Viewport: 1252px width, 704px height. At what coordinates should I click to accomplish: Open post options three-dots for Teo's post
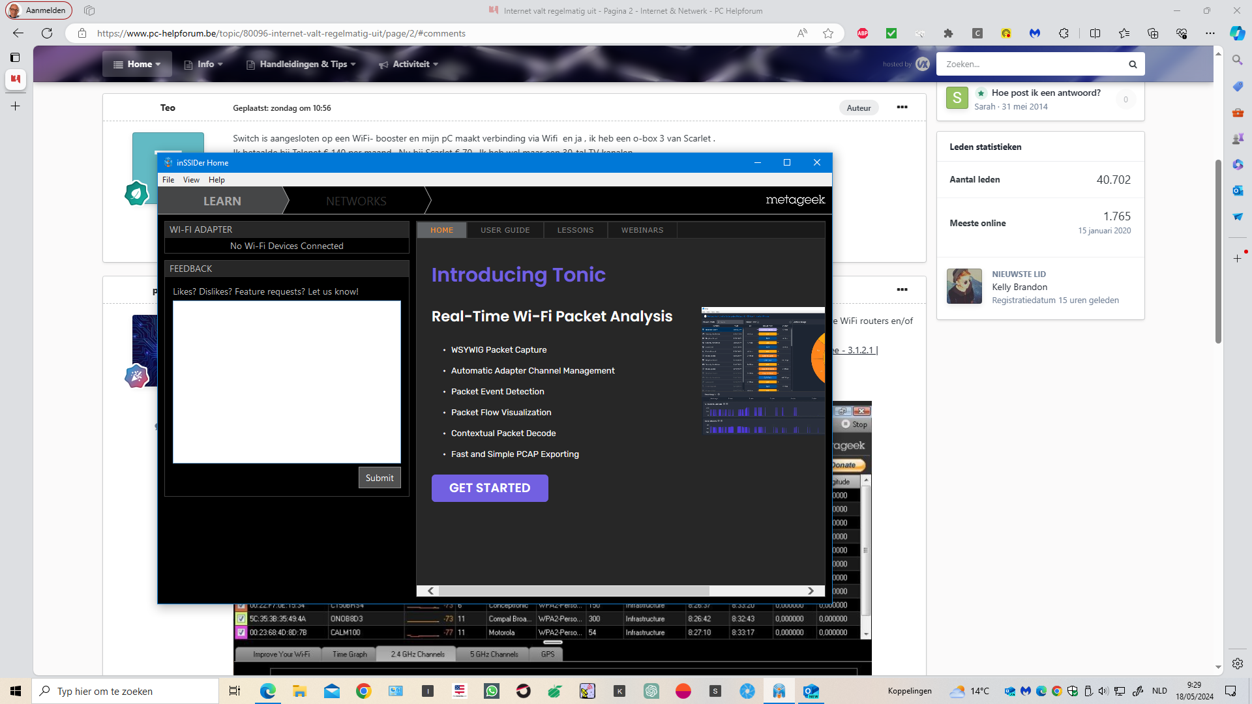[x=902, y=108]
